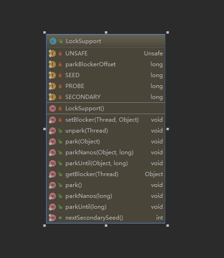Viewport: 224px width, 258px height.
Task: Select the parkNanos(Object, long) method
Action: 99,152
